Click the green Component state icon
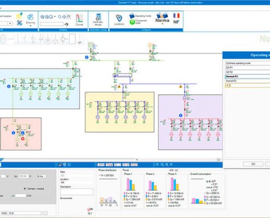The width and height of the screenshot is (270, 218). click(x=132, y=22)
